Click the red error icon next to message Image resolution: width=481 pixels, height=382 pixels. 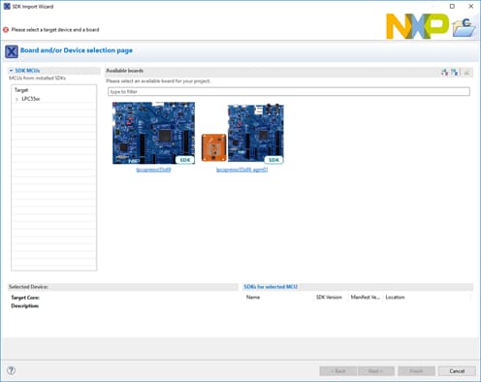point(6,30)
